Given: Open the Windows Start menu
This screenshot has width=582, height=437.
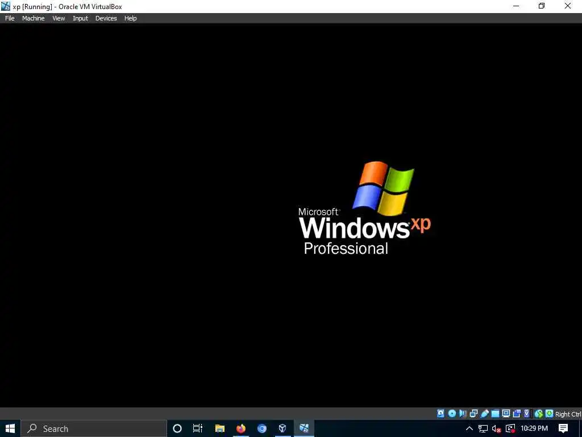Looking at the screenshot, I should pos(10,428).
